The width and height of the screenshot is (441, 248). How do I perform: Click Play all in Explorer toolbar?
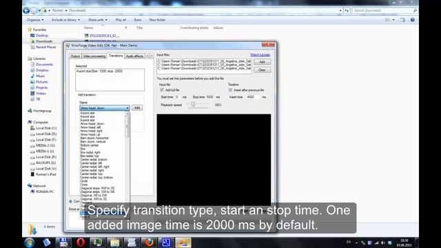click(121, 20)
